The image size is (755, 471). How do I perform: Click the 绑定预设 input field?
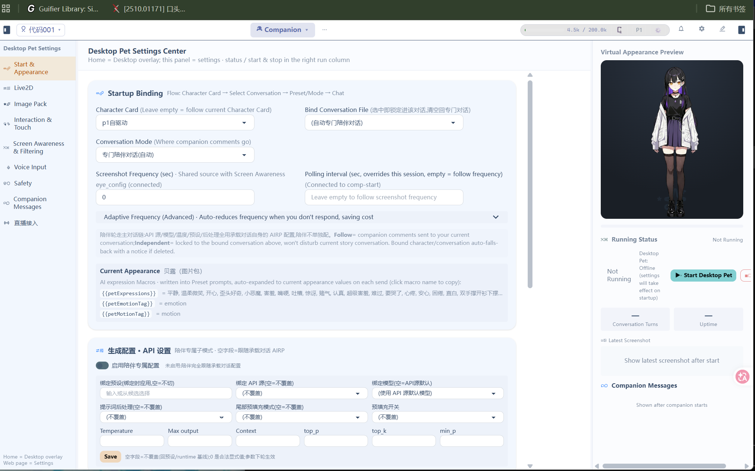[166, 393]
